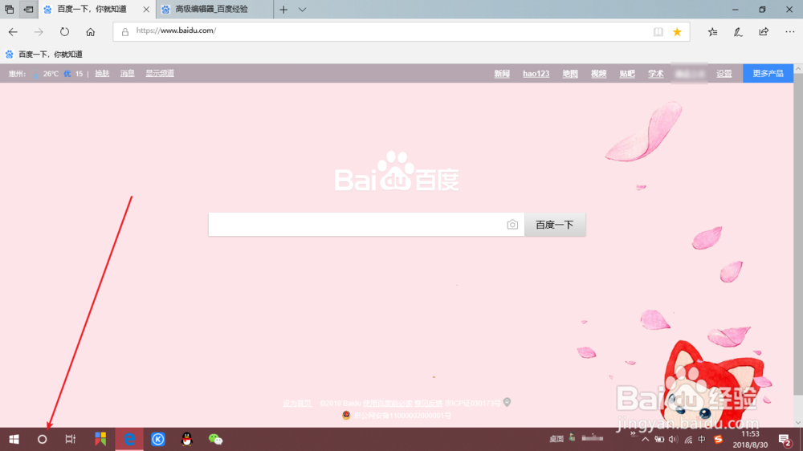Open the colorful flag app on taskbar
803x451 pixels.
click(100, 439)
